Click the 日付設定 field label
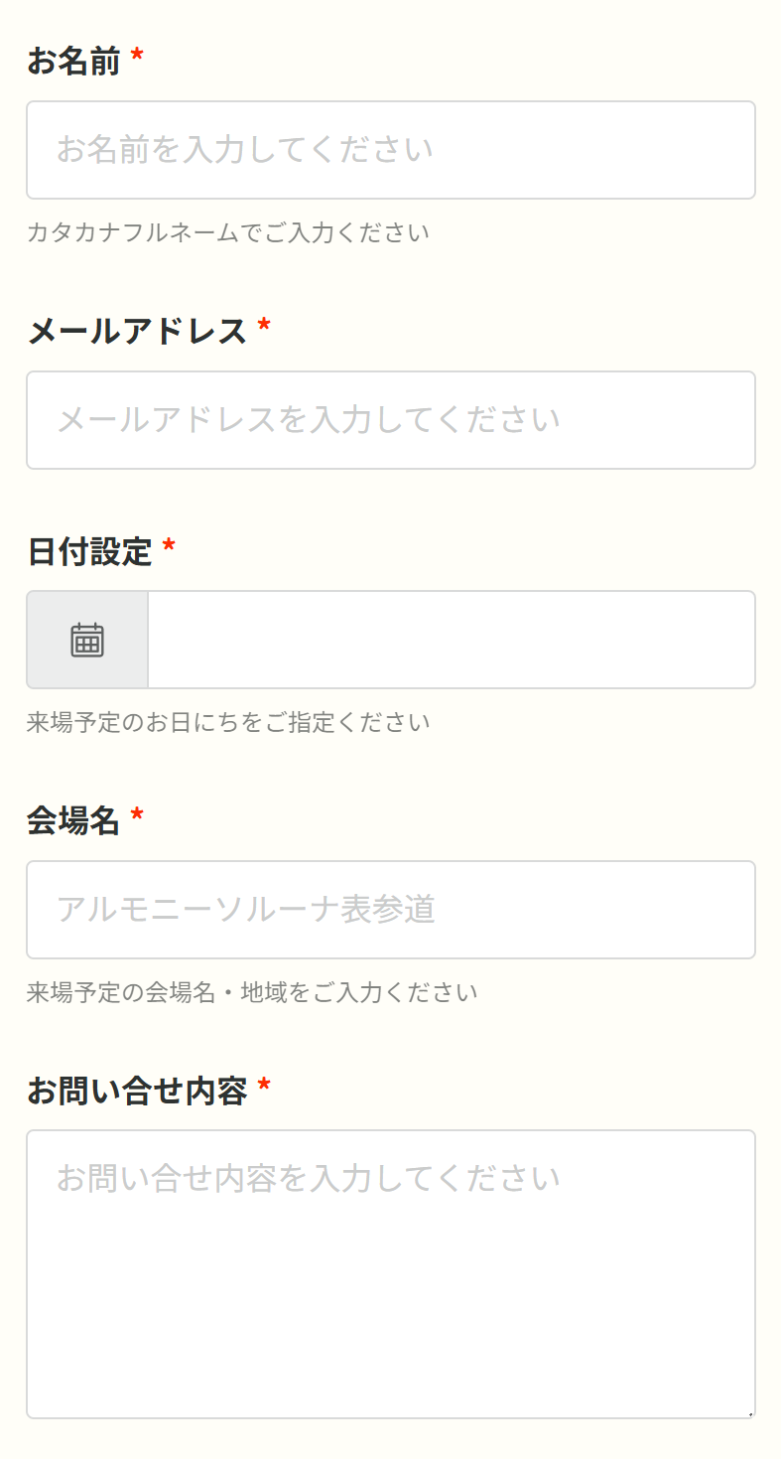781x1459 pixels. [88, 551]
